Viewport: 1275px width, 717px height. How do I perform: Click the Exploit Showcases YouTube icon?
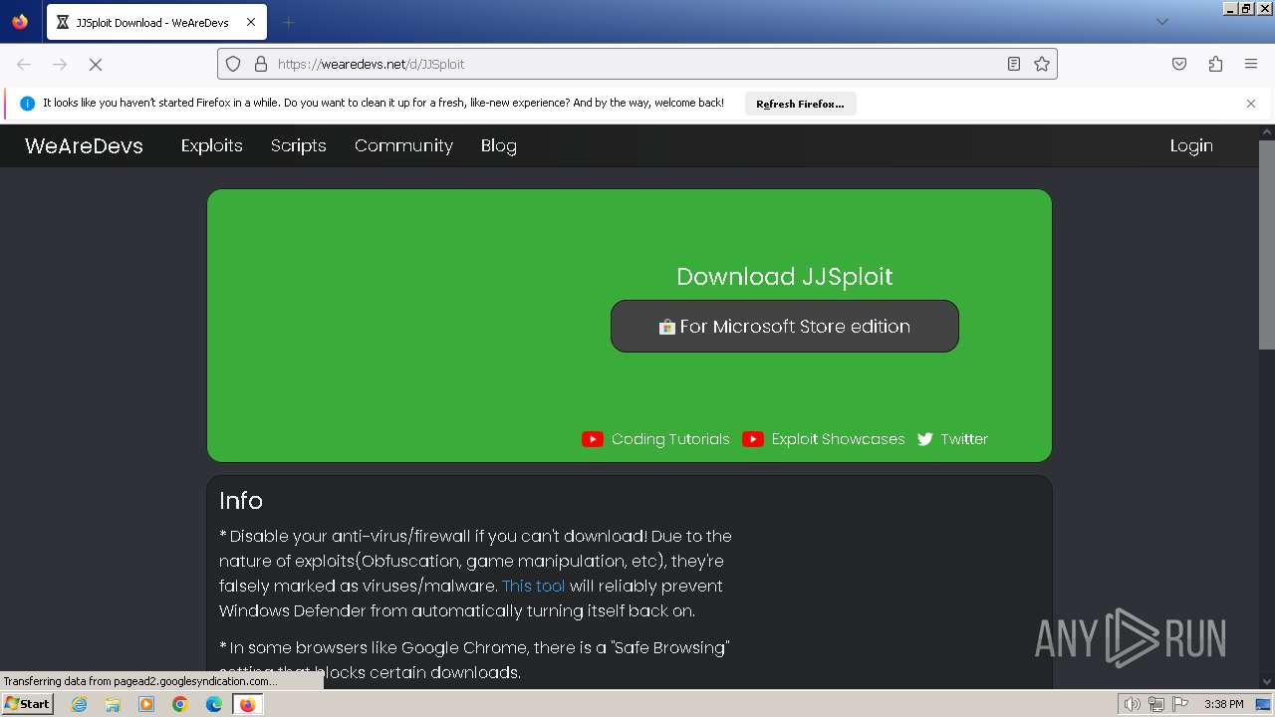pos(753,439)
